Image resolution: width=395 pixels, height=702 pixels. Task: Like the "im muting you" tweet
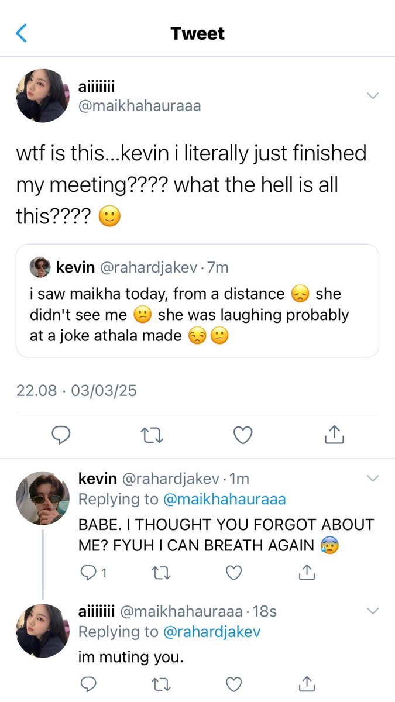(x=233, y=683)
